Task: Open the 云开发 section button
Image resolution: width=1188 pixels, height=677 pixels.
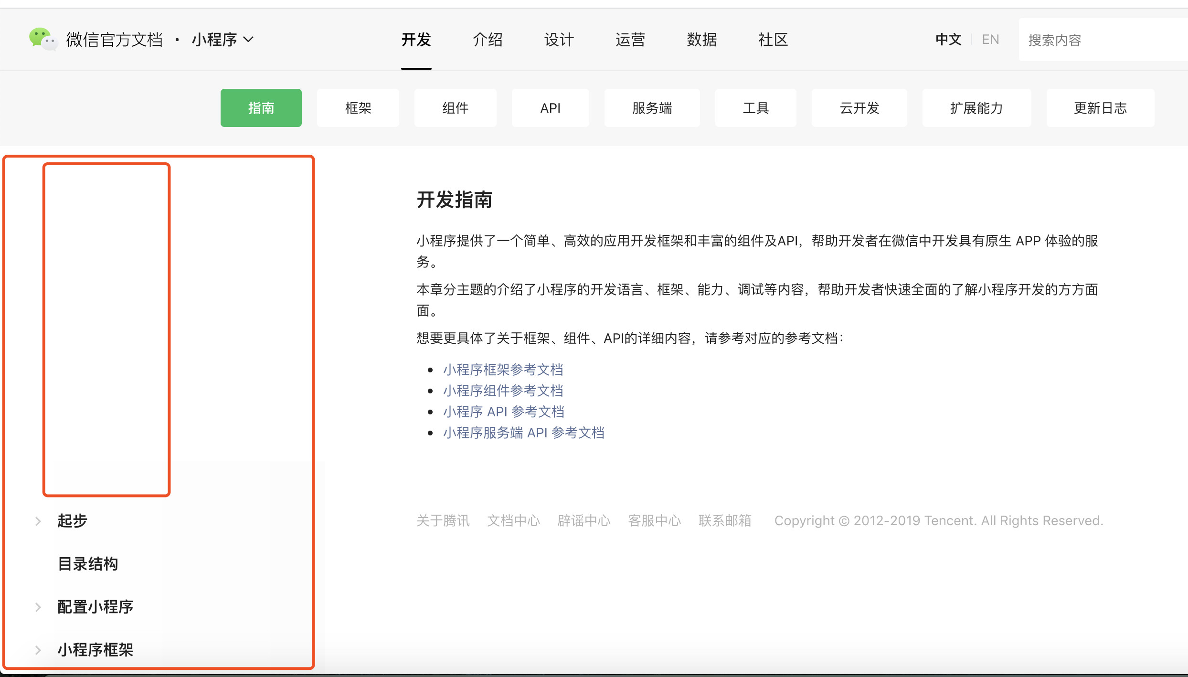Action: (859, 108)
